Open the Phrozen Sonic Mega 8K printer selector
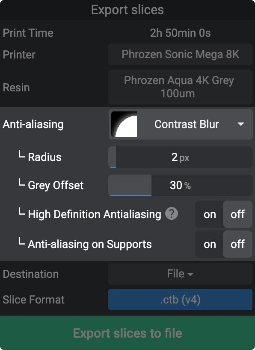 [180, 55]
